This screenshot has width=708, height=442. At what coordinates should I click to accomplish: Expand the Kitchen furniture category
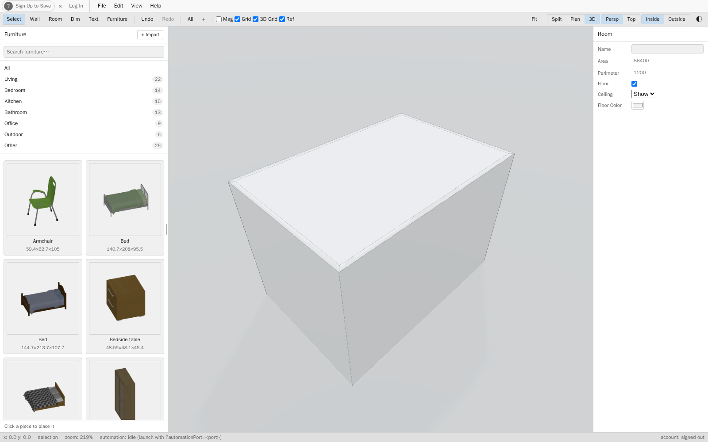pos(84,101)
